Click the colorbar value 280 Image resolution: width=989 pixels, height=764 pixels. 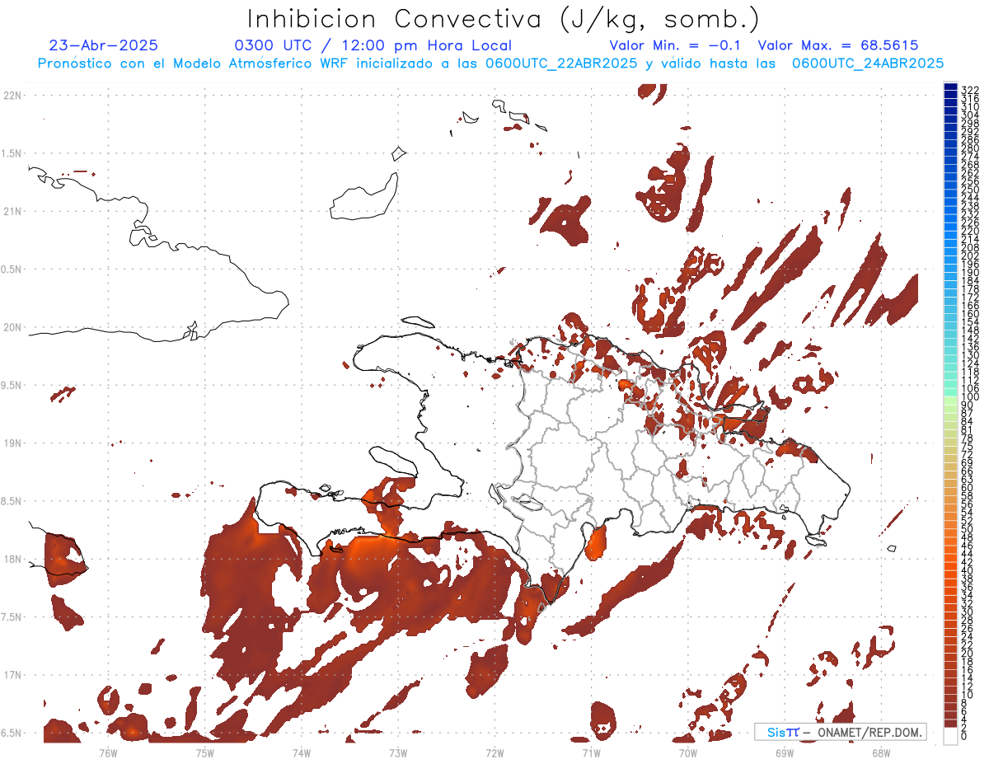[970, 148]
